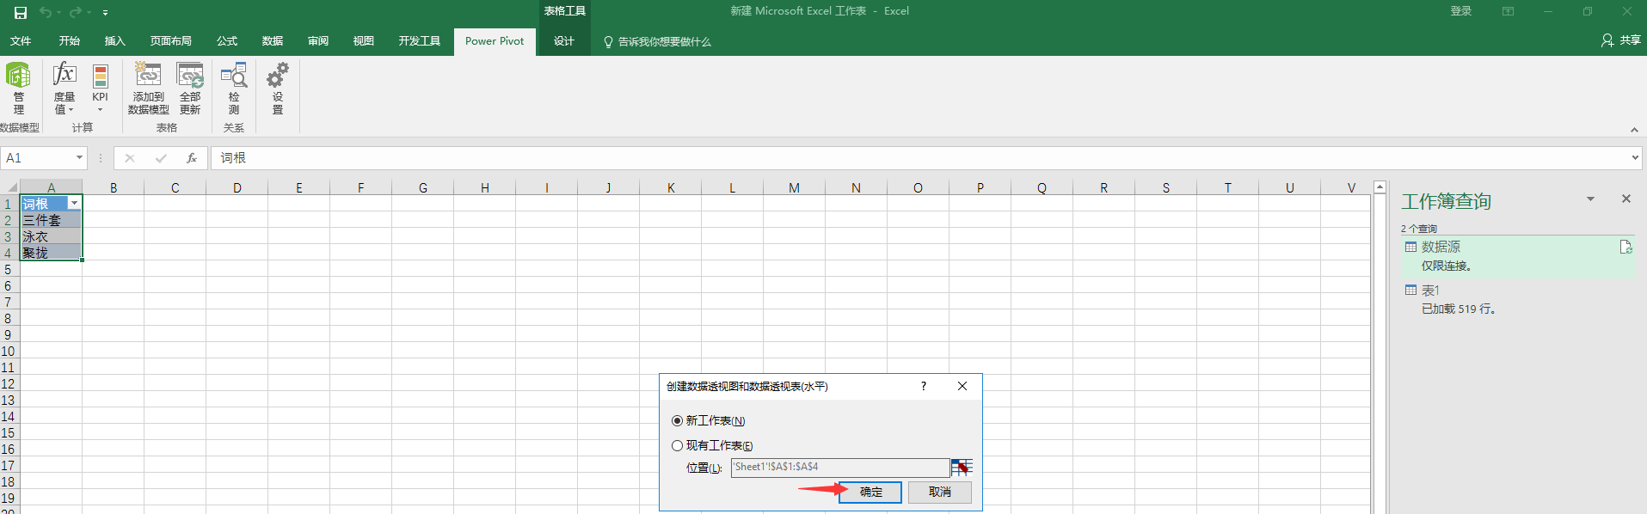Image resolution: width=1647 pixels, height=514 pixels.
Task: Open quick access toolbar customize arrow
Action: (x=105, y=13)
